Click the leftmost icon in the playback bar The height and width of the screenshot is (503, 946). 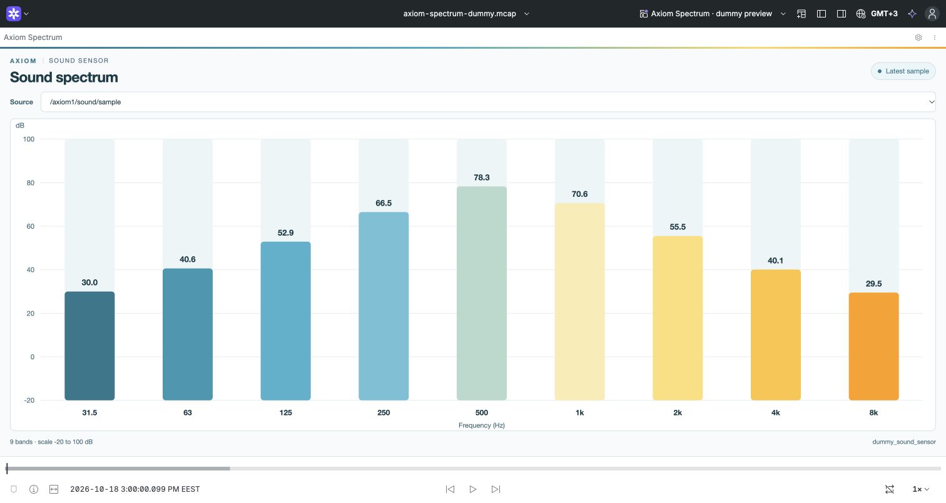(14, 489)
